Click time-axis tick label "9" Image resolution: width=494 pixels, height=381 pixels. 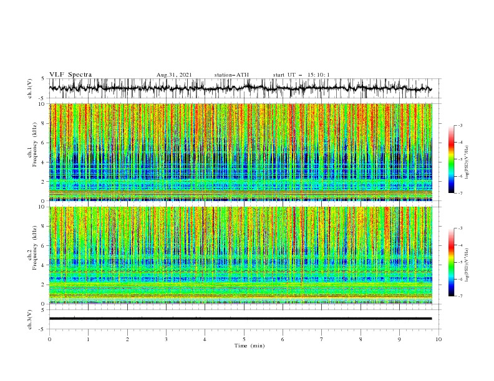tap(399, 339)
